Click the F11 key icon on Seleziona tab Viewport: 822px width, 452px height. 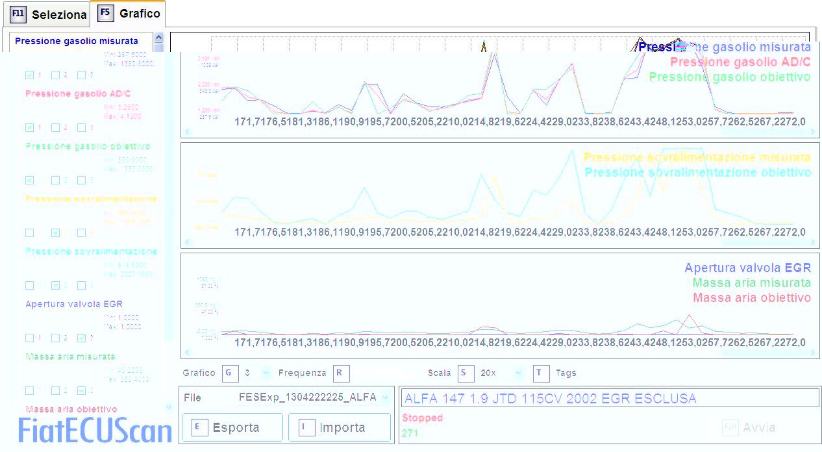19,14
